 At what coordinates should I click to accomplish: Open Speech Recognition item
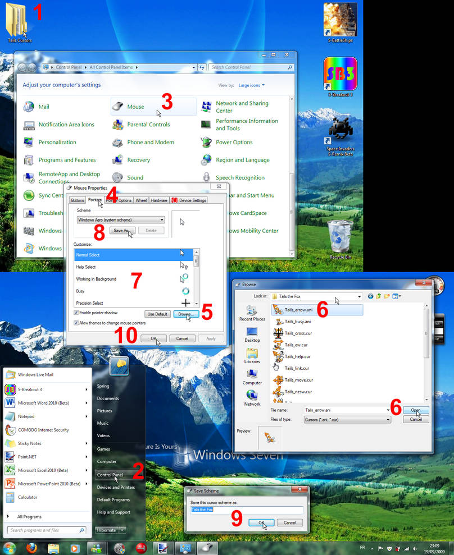pyautogui.click(x=233, y=177)
